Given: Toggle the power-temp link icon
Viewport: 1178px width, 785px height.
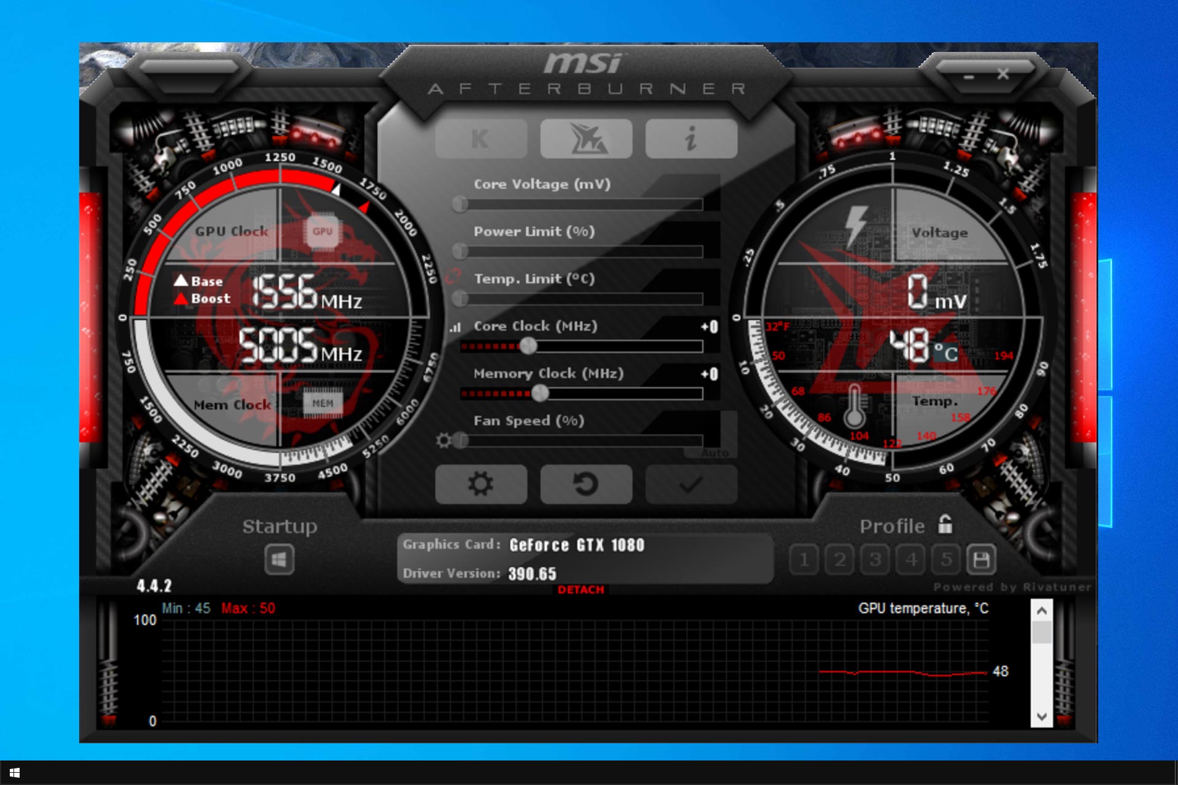Looking at the screenshot, I should 453,277.
